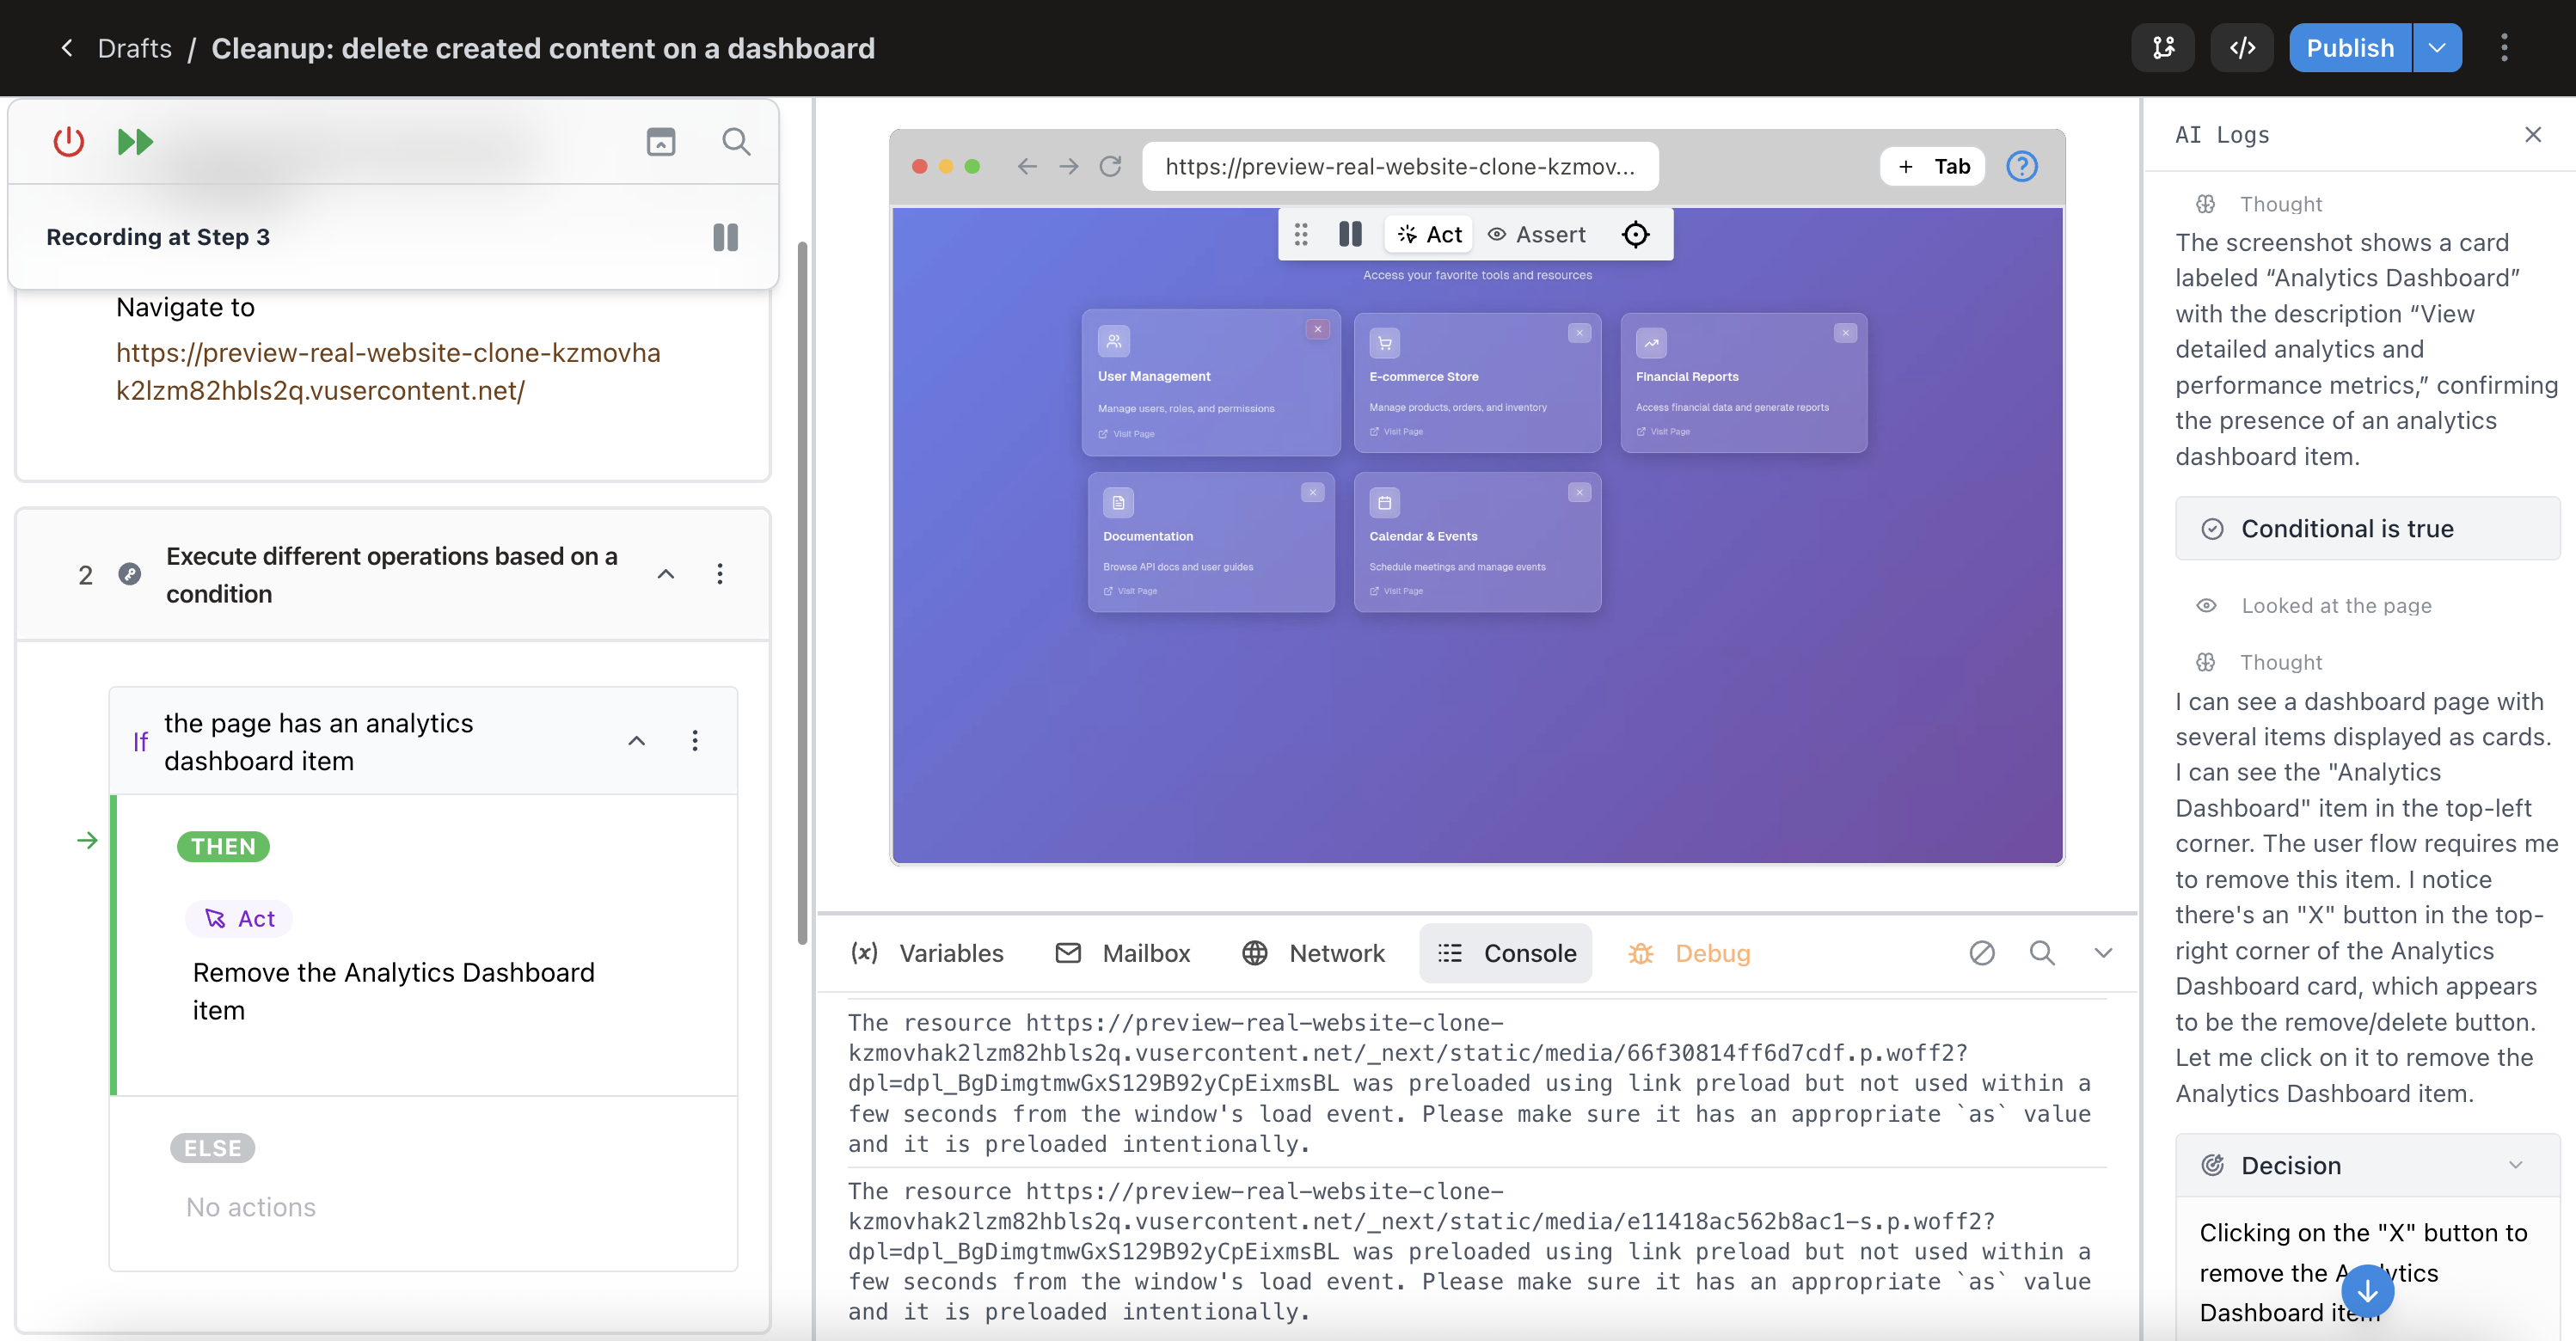Collapse the bottom panel with chevron
2576x1341 pixels.
(x=2103, y=953)
